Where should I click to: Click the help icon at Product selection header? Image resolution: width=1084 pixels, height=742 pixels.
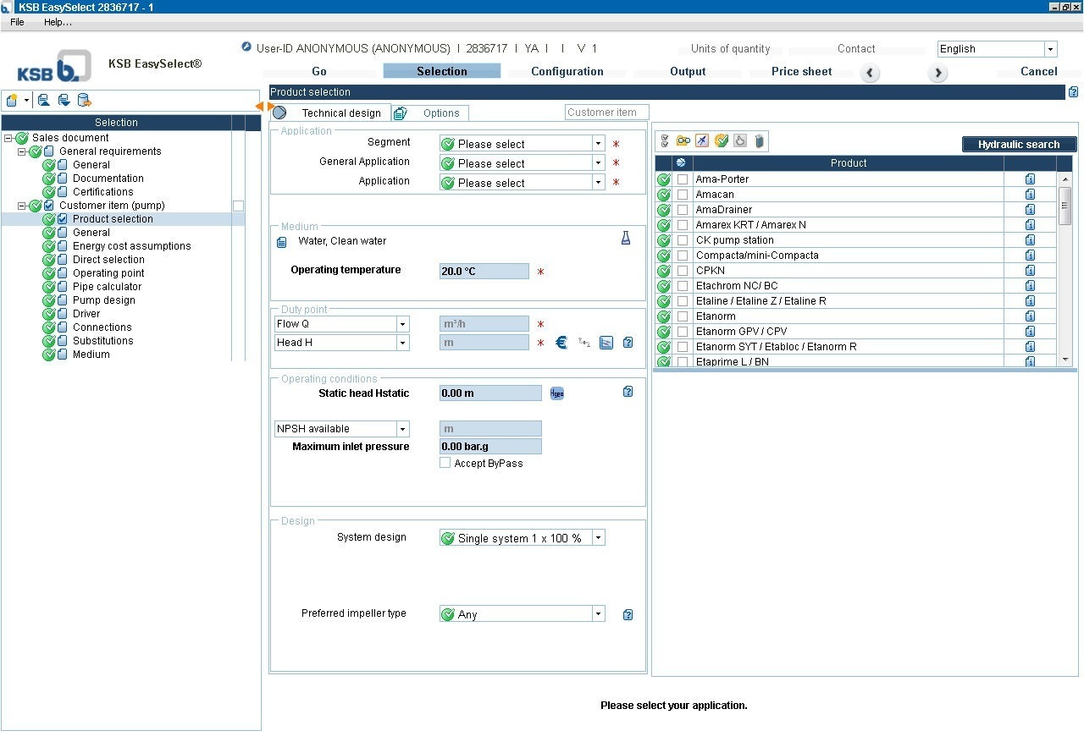pyautogui.click(x=1073, y=92)
